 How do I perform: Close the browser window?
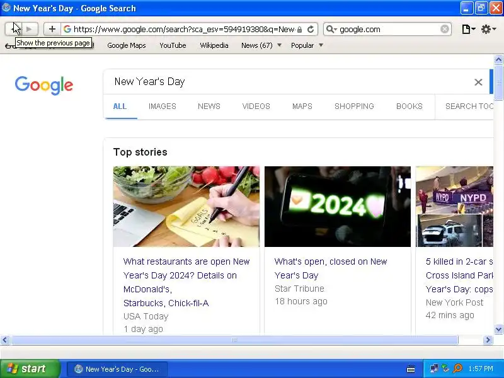[496, 8]
